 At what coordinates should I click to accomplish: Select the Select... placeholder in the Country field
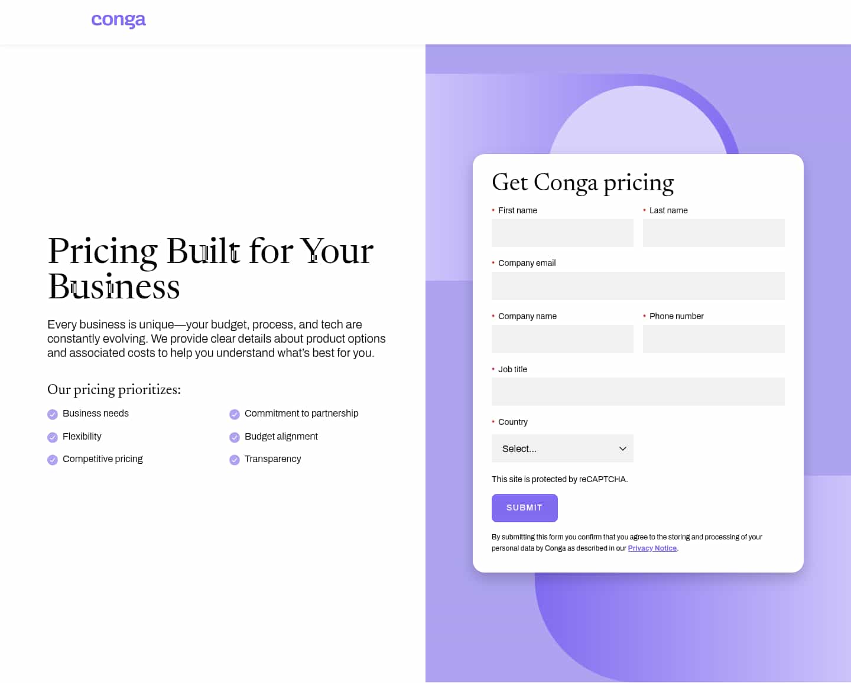(518, 448)
